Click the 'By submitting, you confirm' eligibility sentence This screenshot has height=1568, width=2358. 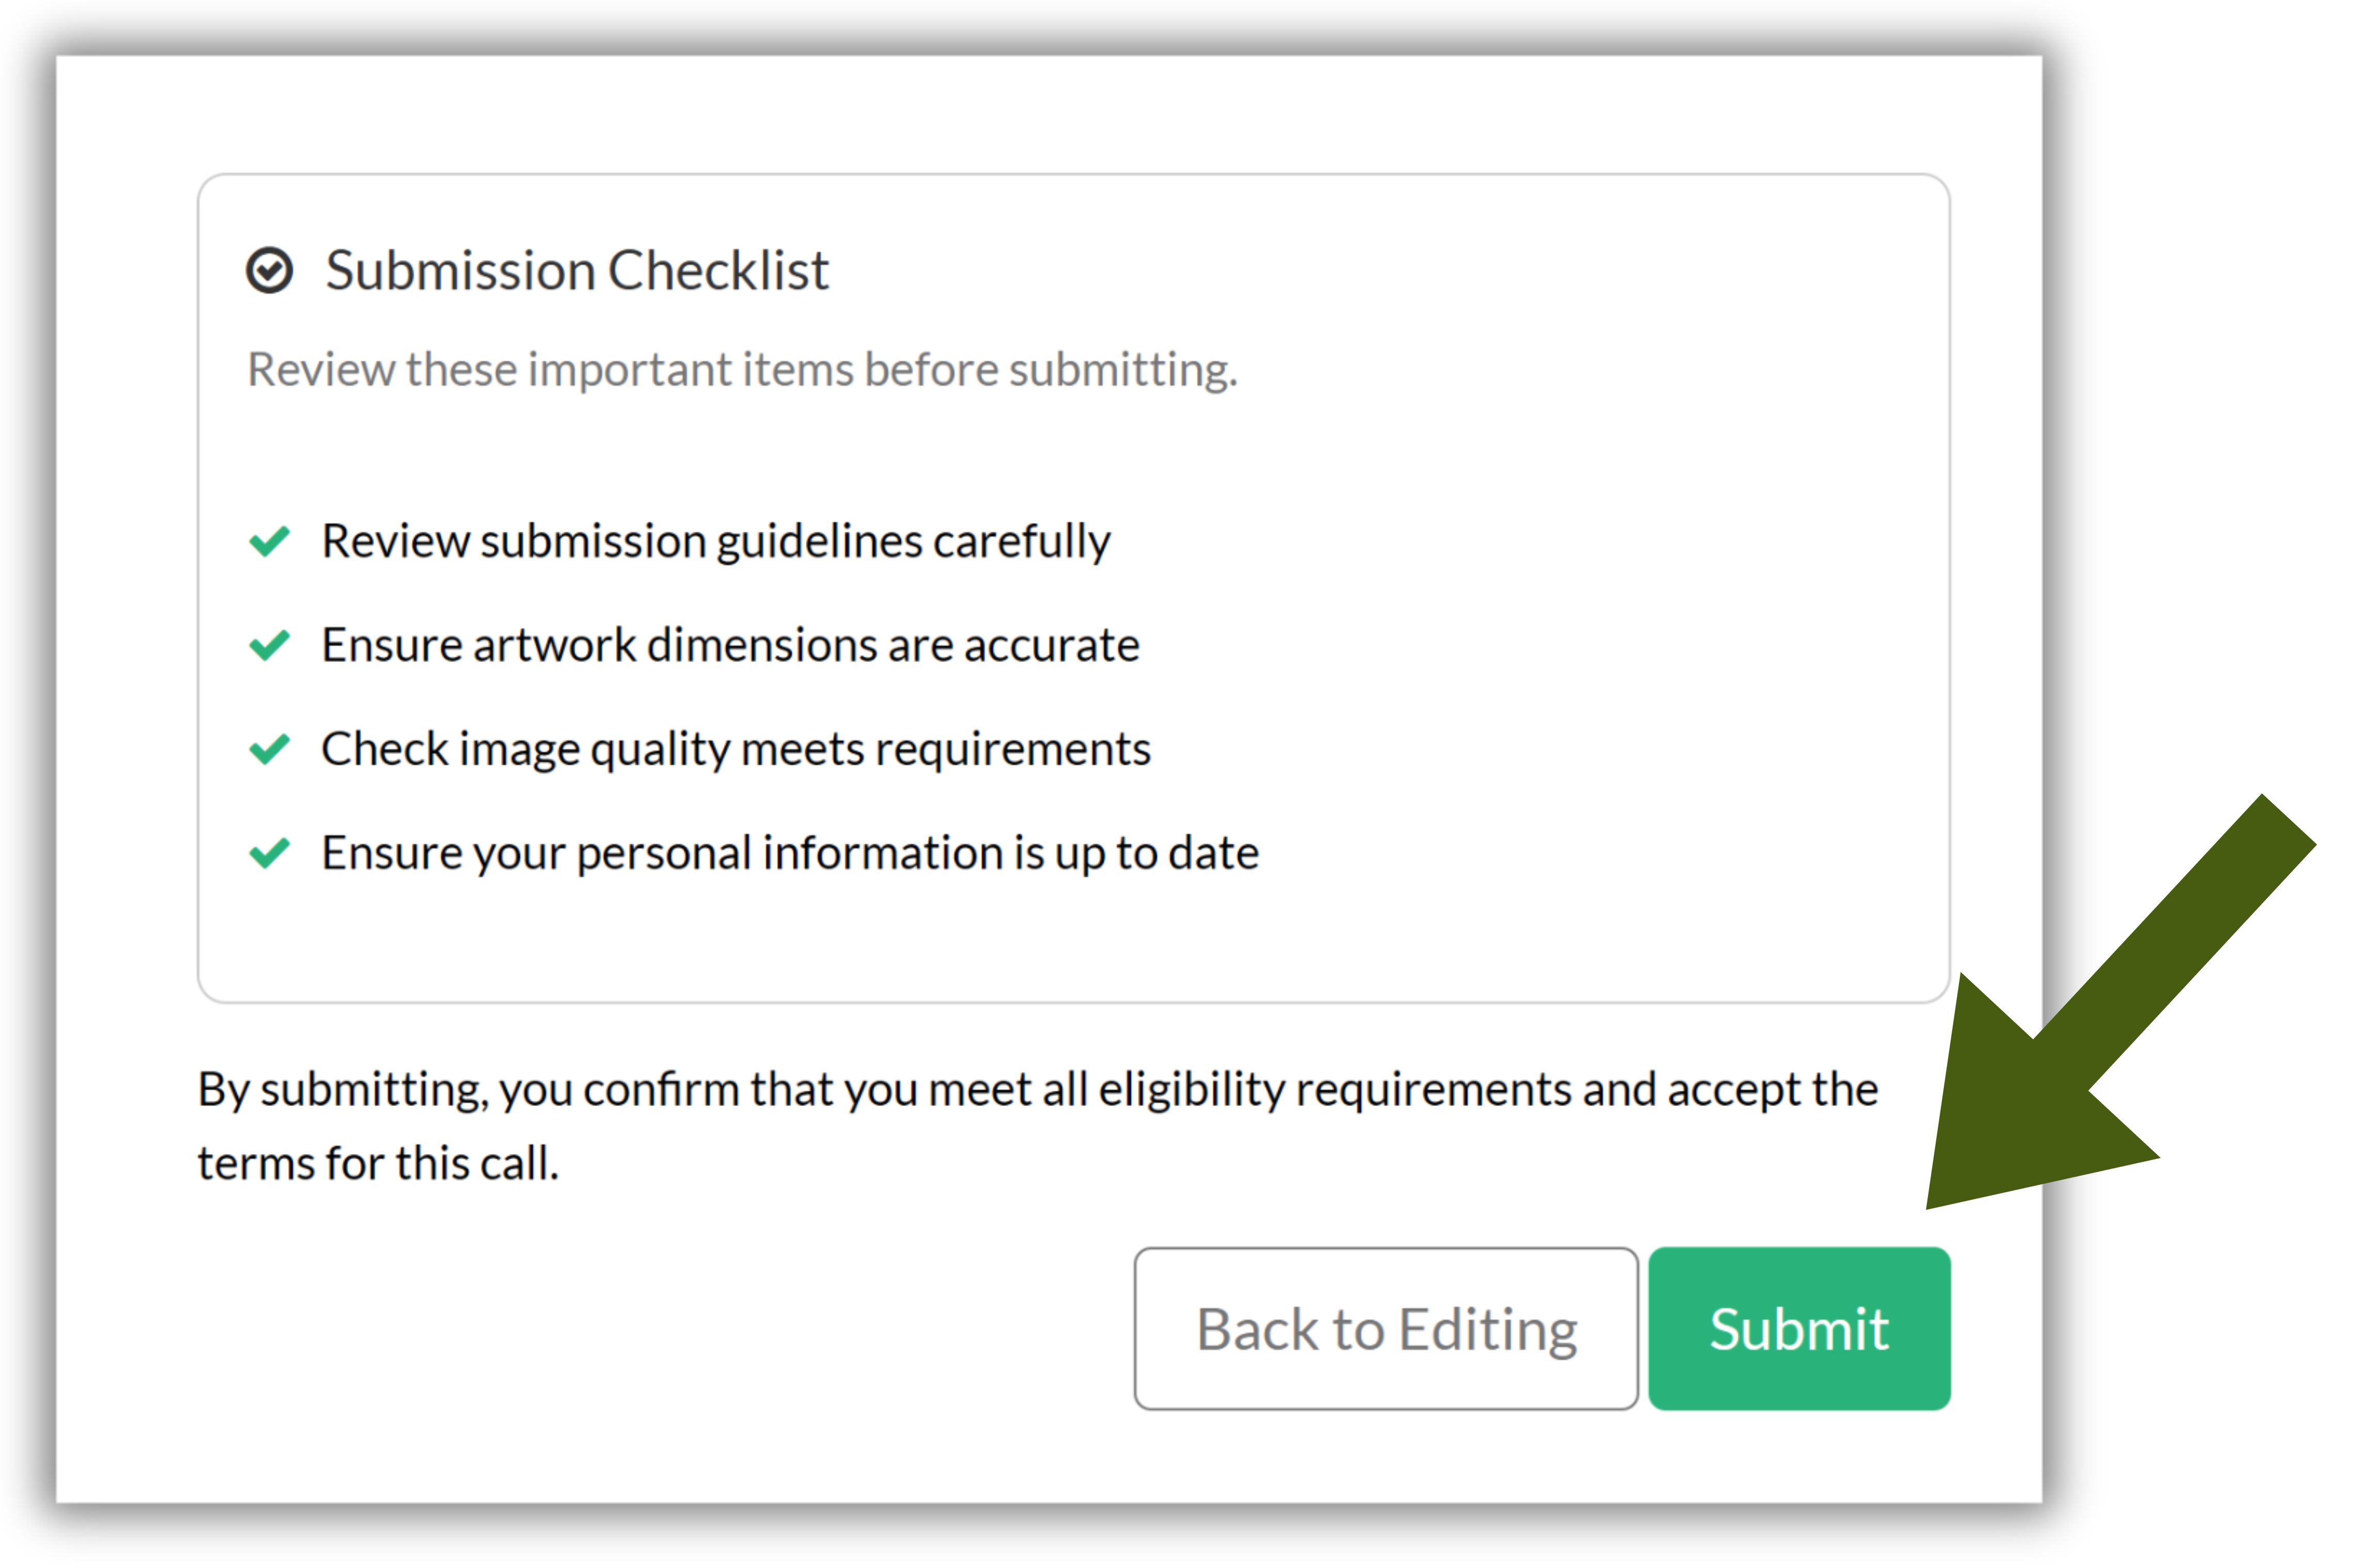(x=1038, y=1089)
